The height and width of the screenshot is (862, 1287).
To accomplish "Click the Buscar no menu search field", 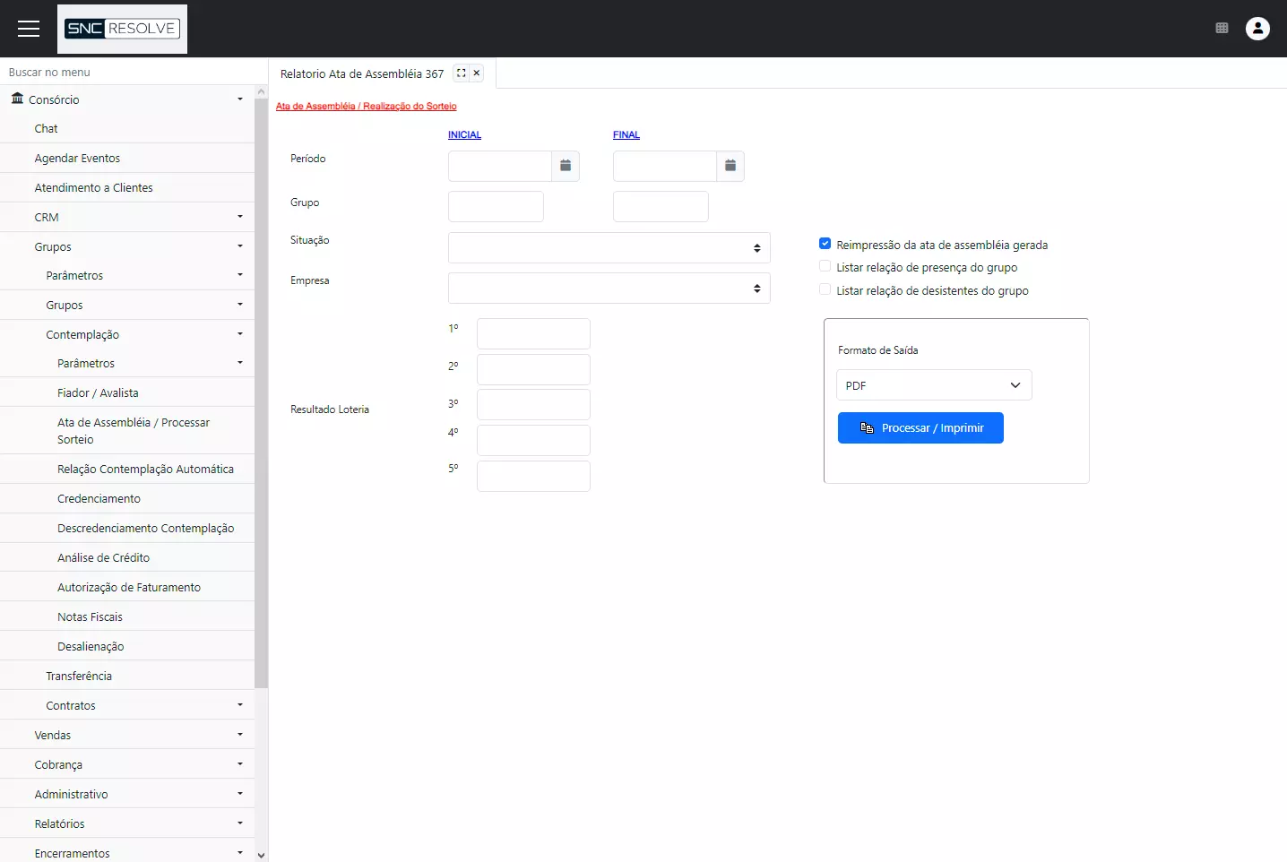I will pyautogui.click(x=125, y=72).
